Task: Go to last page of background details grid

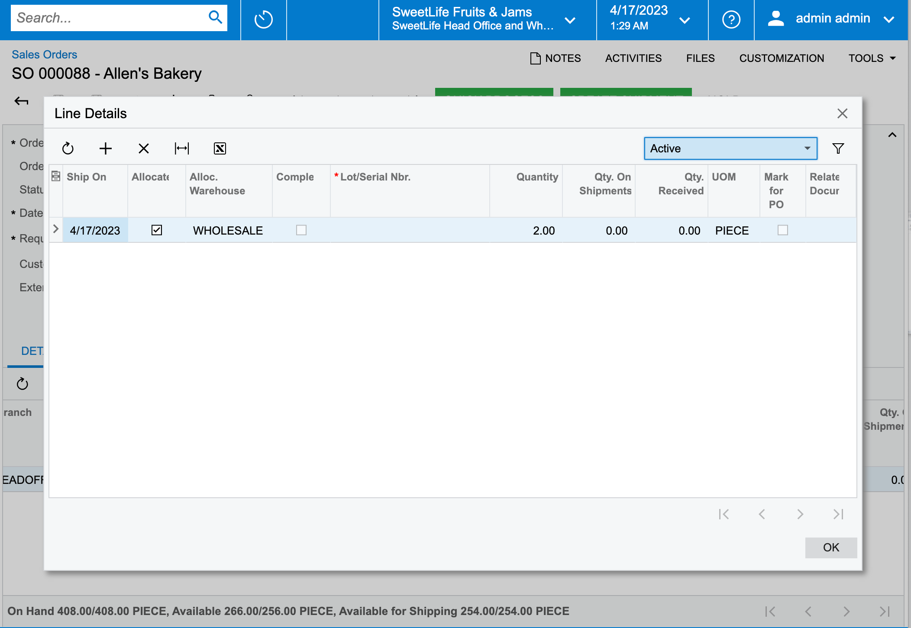Action: point(885,612)
